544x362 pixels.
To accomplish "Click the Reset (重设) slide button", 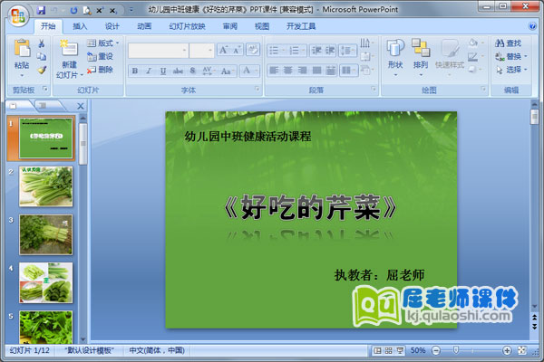I will (100, 56).
